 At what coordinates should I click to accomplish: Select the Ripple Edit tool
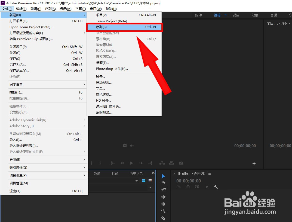tap(163, 197)
